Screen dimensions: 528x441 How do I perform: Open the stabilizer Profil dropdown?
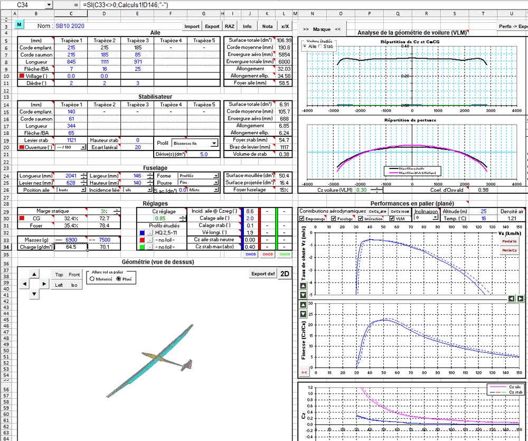[x=214, y=144]
